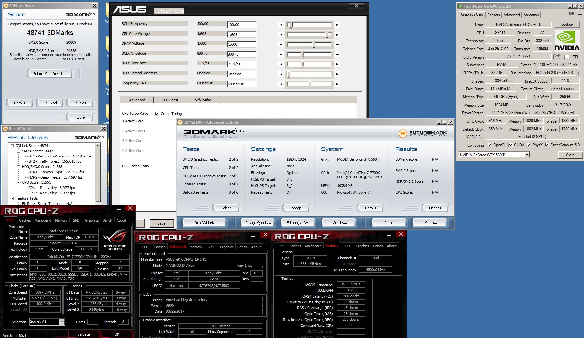Click the NVIDIA logo in GPU-Z
The image size is (584, 338).
[x=567, y=40]
